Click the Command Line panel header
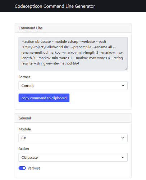Screen dimensions: 146x180 click(73, 28)
